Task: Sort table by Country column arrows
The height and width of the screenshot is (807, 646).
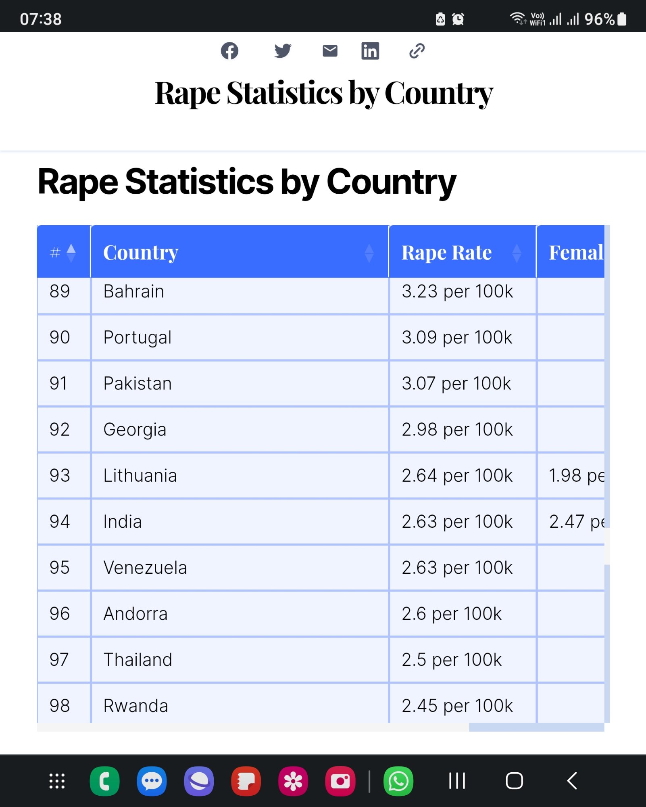Action: (x=369, y=253)
